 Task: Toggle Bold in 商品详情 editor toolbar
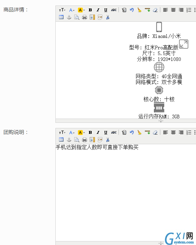click(90, 10)
